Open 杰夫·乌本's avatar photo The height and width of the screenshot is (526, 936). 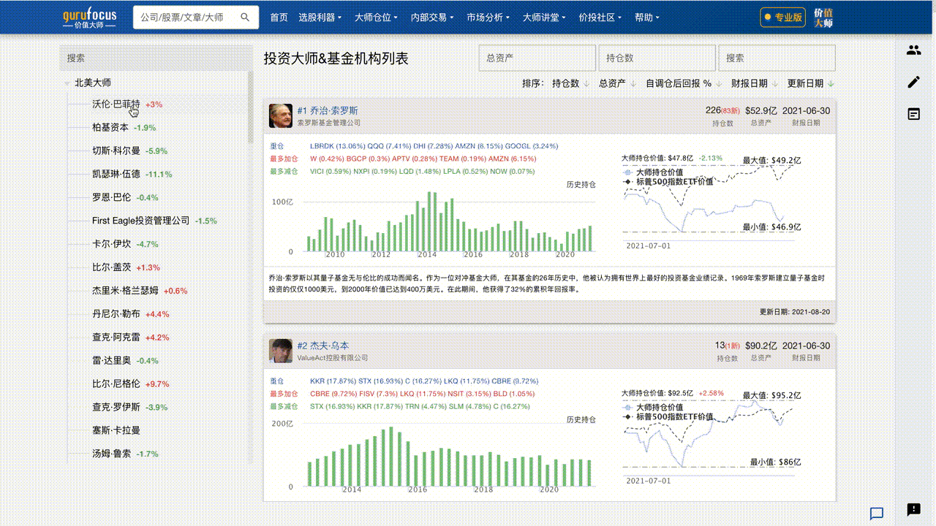tap(281, 351)
